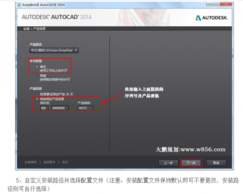The width and height of the screenshot is (243, 194).
Task: Click the serial number field containing 69696969
Action: [x=60, y=108]
